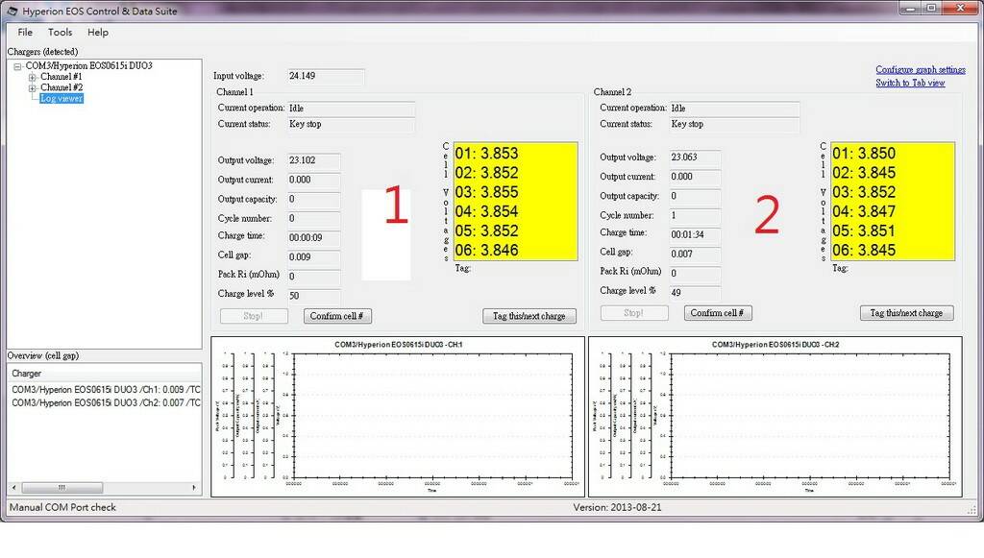Image resolution: width=984 pixels, height=558 pixels.
Task: Click the CH:1 graph plot area
Action: 432,416
